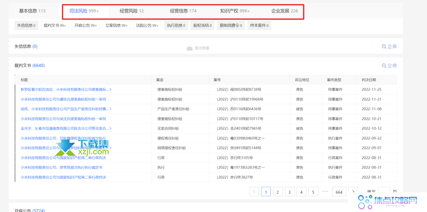Open the 京行终3105号 row's title link
This screenshot has width=427, height=212.
click(63, 158)
